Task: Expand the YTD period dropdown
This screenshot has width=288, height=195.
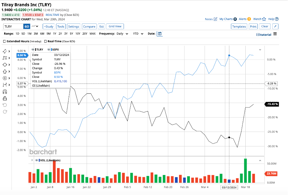Action: point(138,34)
